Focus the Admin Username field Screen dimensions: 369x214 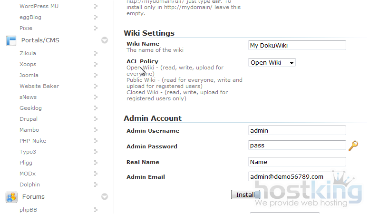click(297, 130)
